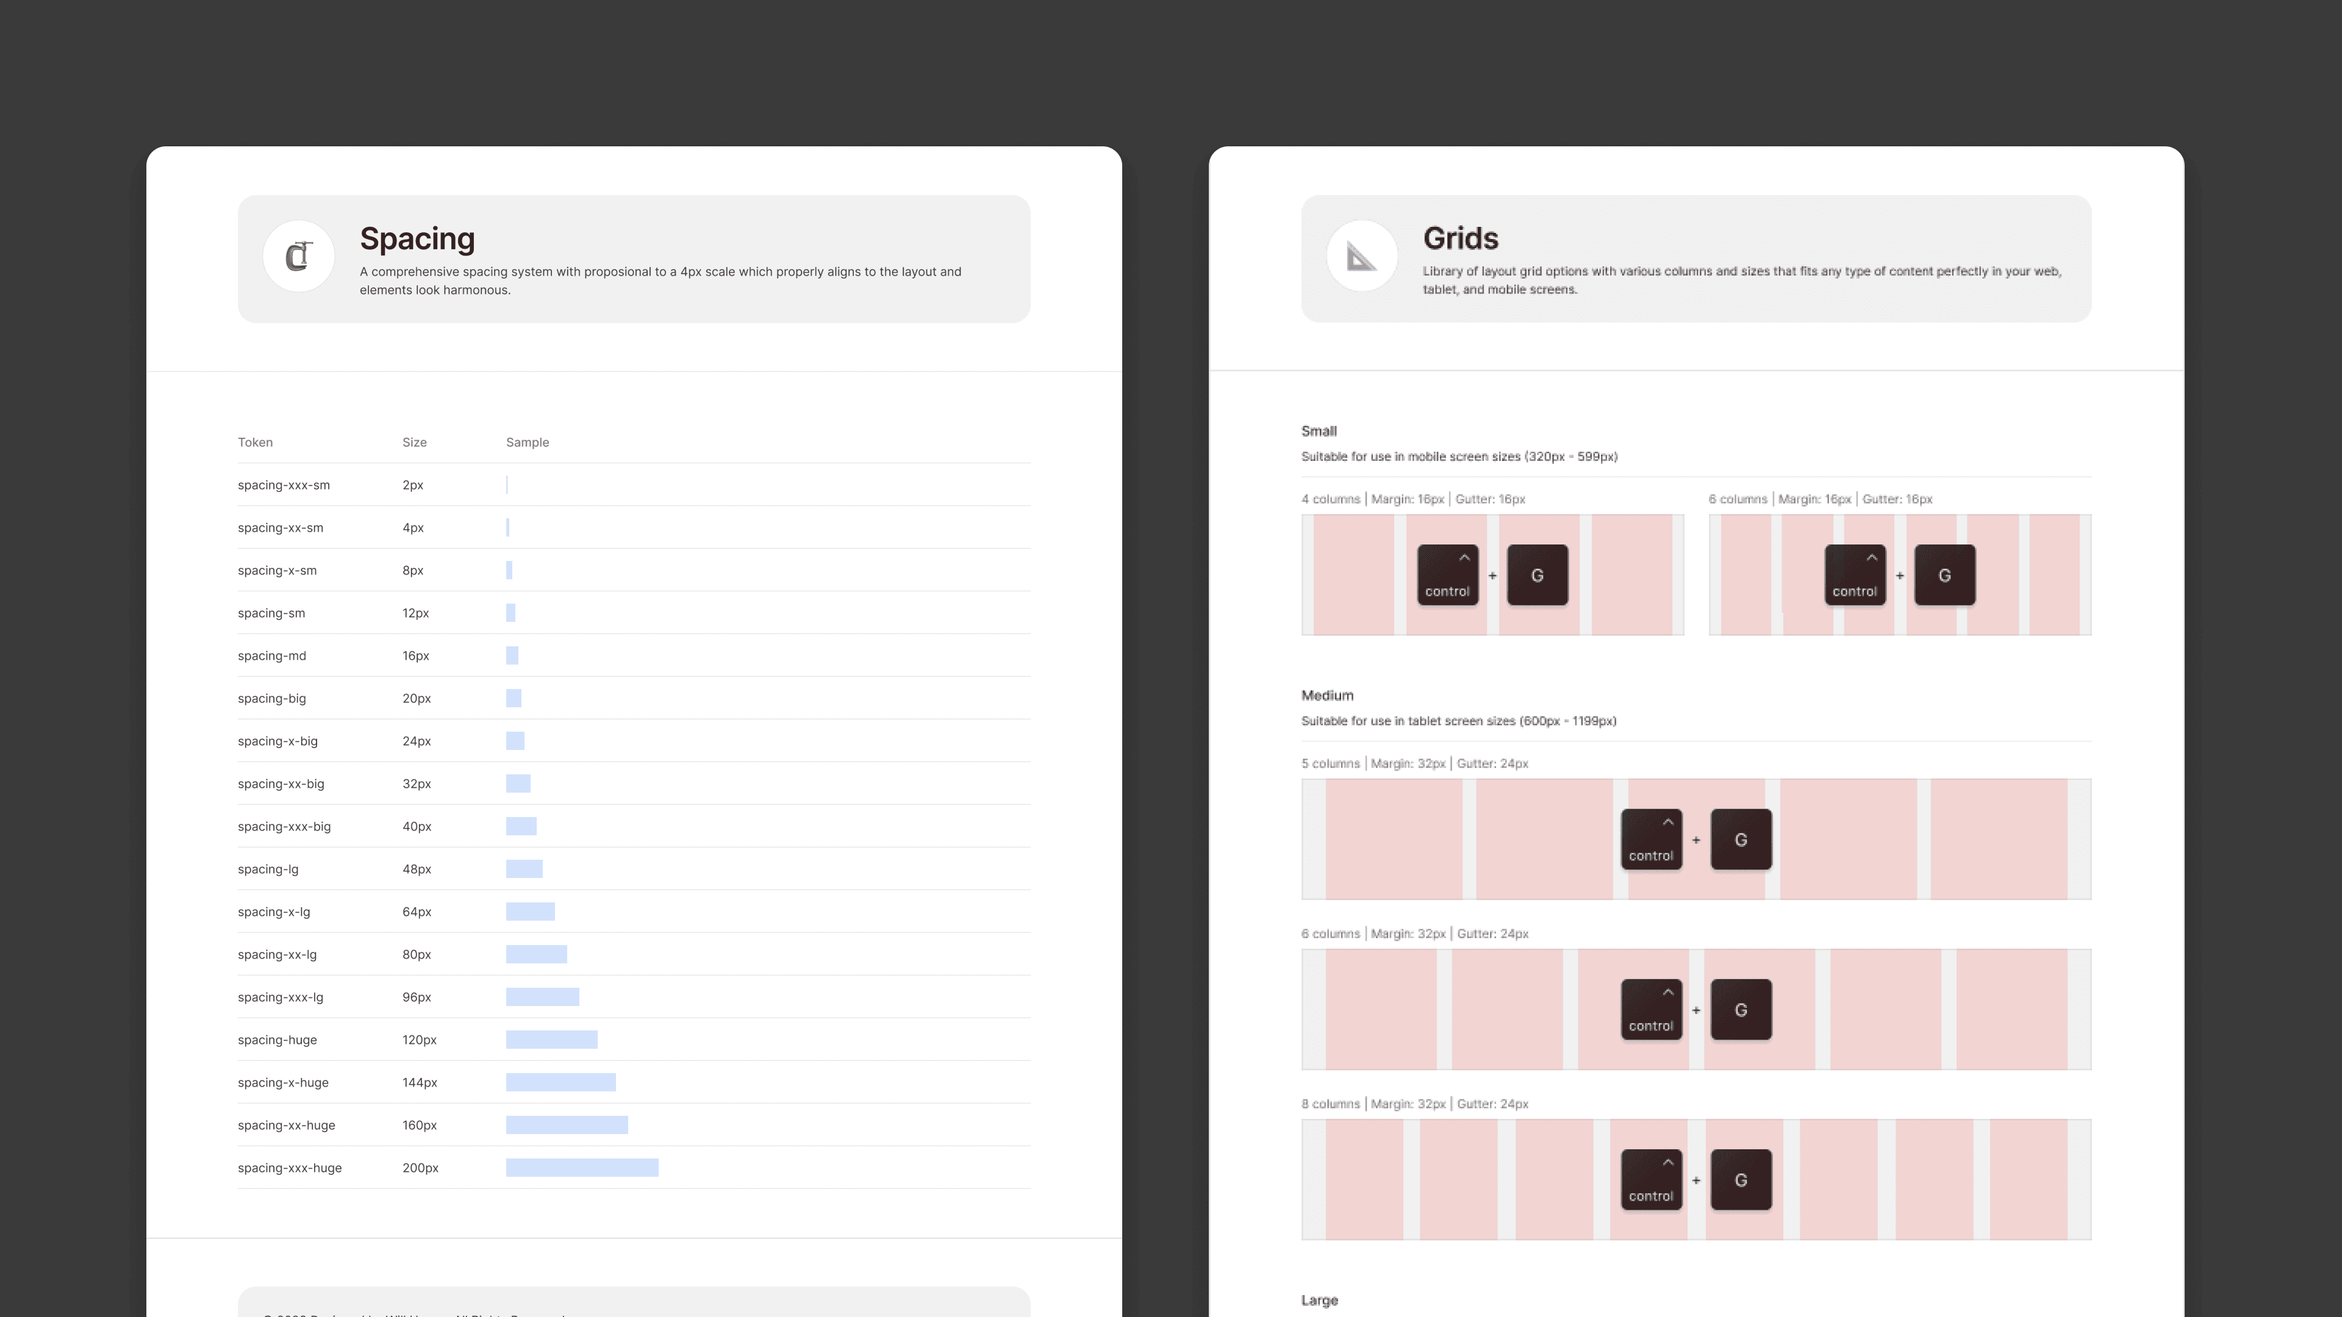Viewport: 2342px width, 1317px height.
Task: Select the Large section heading
Action: 1319,1301
